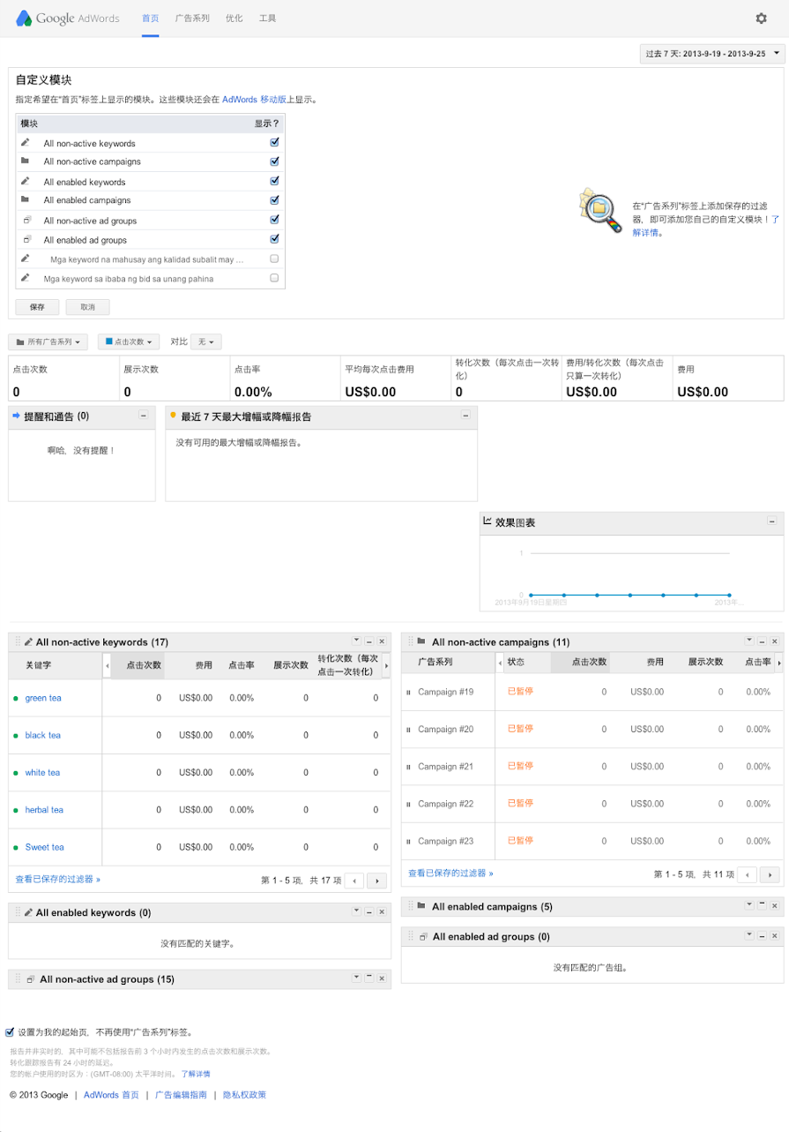Image resolution: width=789 pixels, height=1132 pixels.
Task: Uncheck All enabled ad groups display checkbox
Action: point(274,239)
